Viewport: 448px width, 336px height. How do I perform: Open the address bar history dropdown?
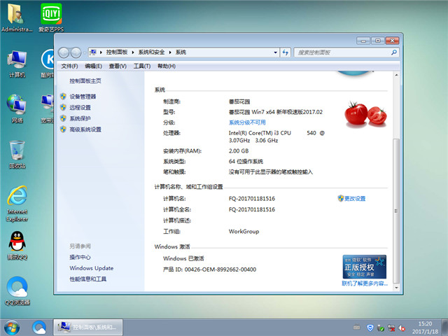coord(275,52)
